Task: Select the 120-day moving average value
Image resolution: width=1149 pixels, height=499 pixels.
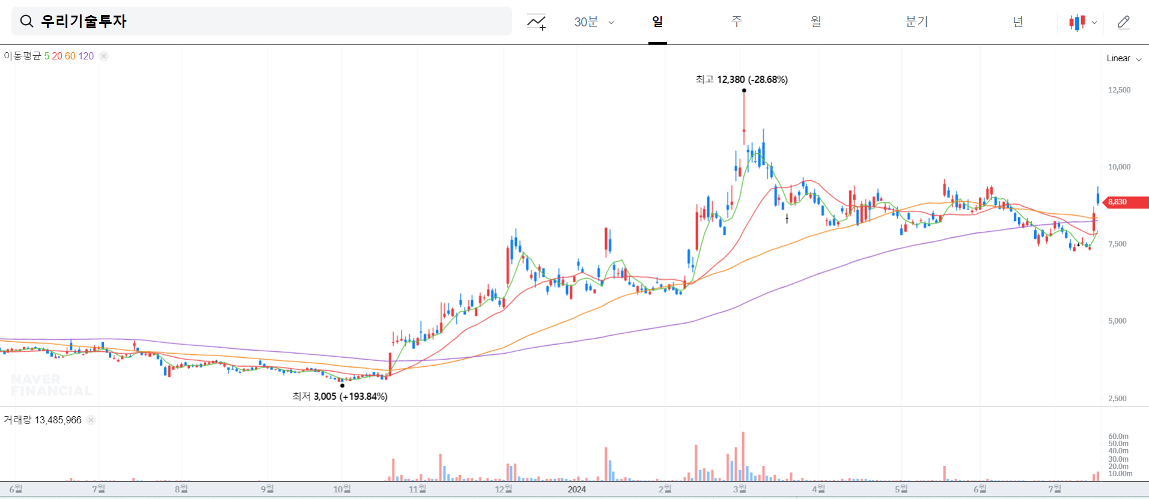Action: 86,56
